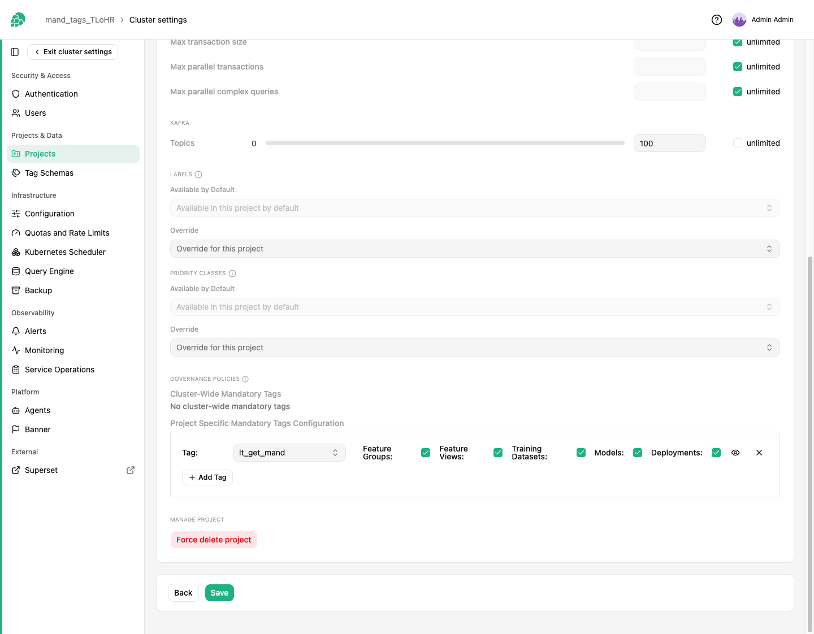814x634 pixels.
Task: Click the Agents robot icon
Action: tap(16, 410)
